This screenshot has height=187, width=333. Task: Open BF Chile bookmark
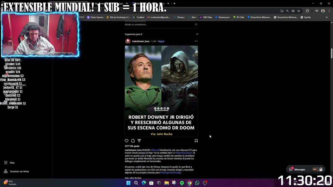(x=239, y=17)
